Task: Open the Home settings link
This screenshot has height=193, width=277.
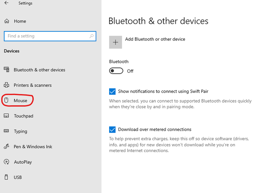Action: pos(20,21)
